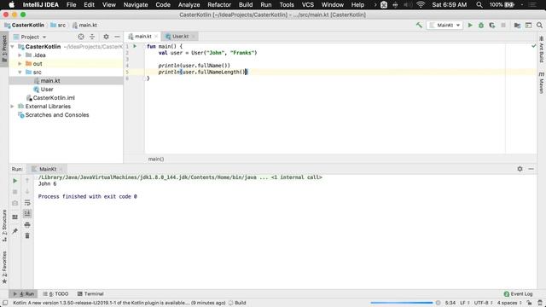Open Run panel settings gear
This screenshot has width=546, height=307.
520,169
